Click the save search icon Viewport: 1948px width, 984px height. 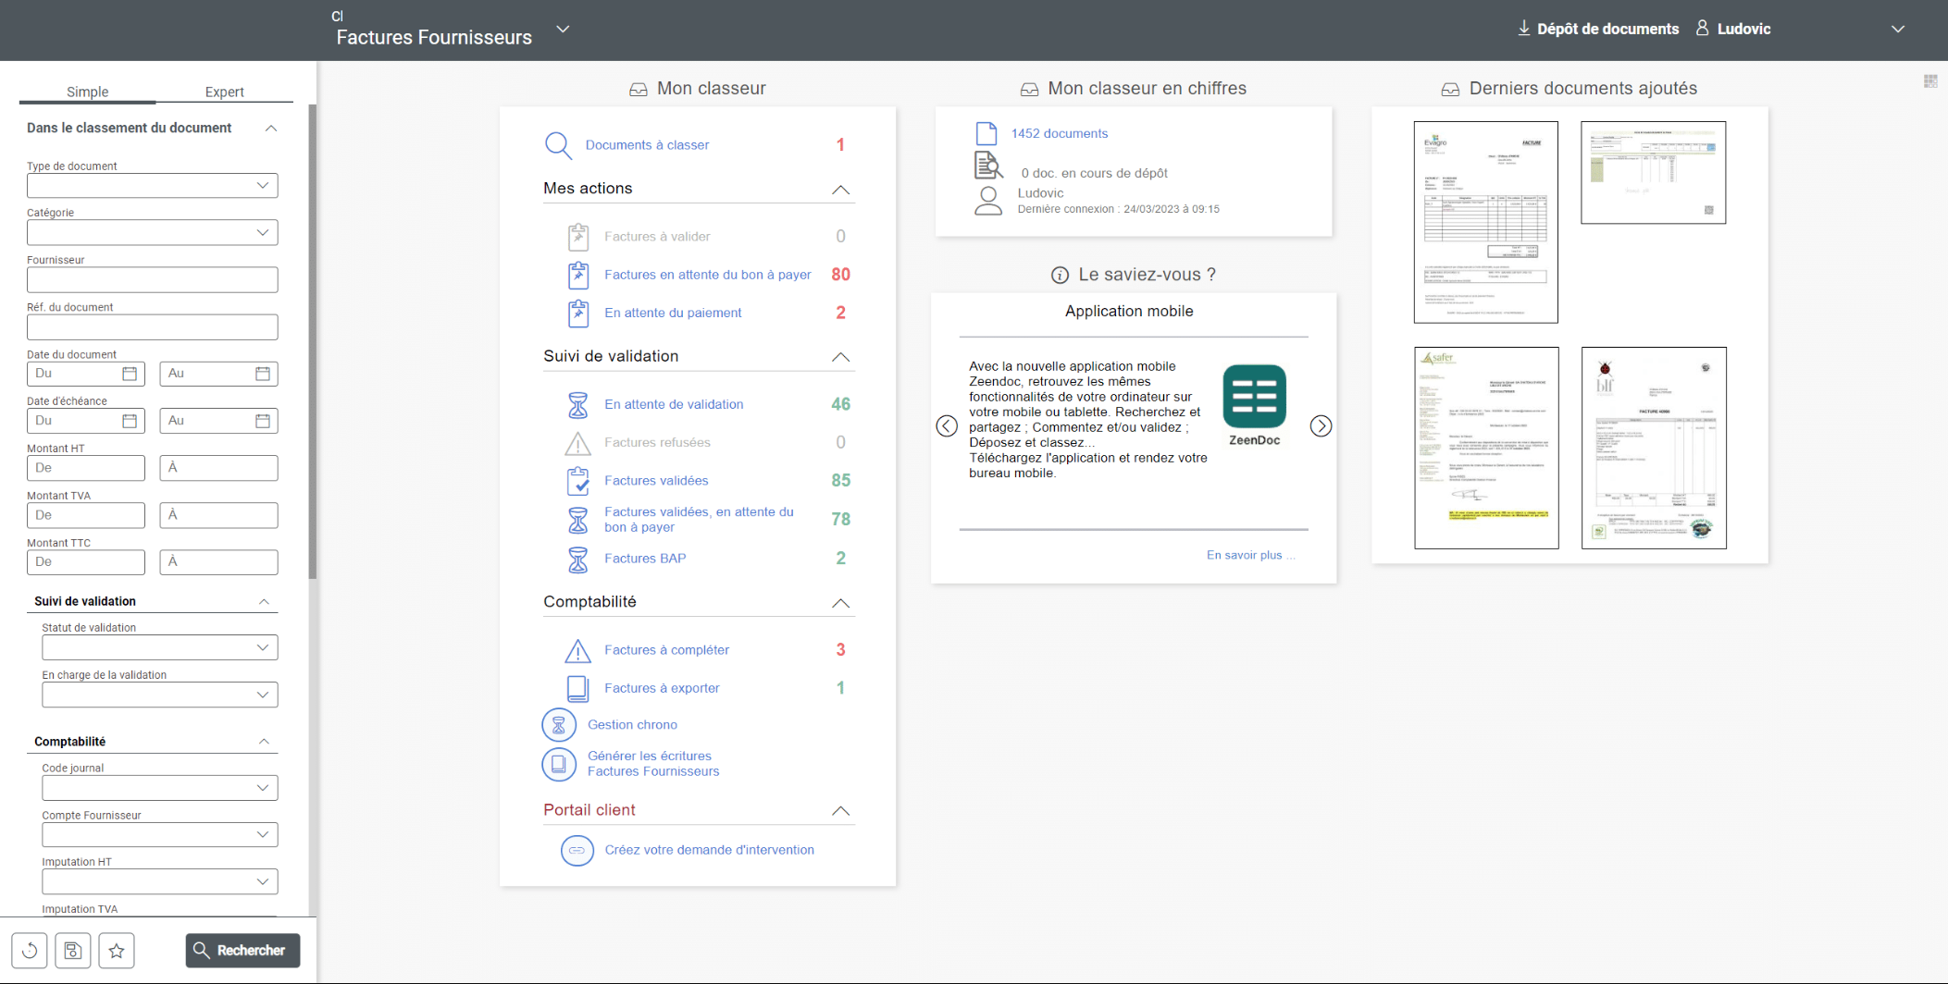73,950
